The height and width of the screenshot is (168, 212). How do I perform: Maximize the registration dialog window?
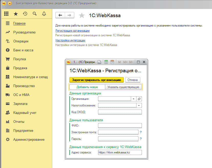point(138,62)
